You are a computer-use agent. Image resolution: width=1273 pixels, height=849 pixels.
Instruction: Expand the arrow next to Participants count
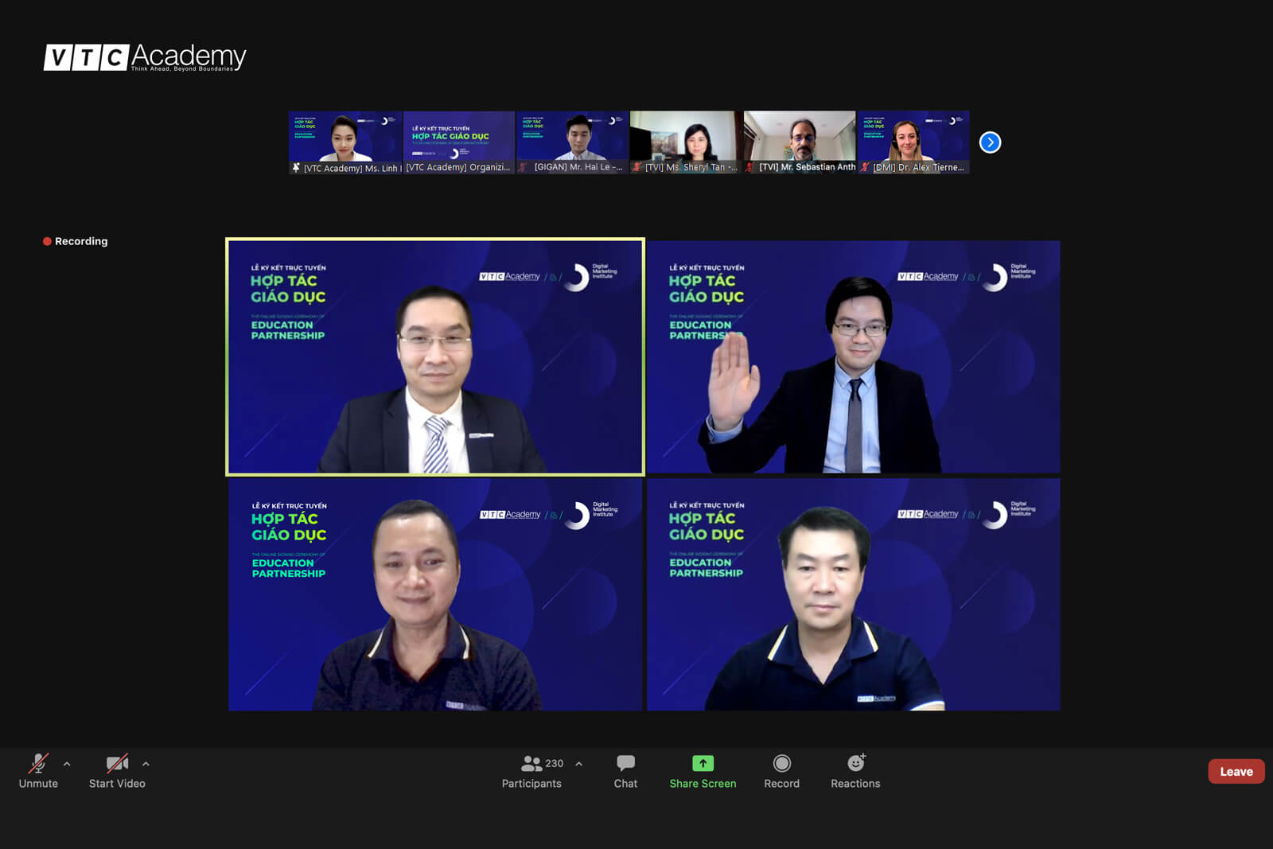(579, 764)
